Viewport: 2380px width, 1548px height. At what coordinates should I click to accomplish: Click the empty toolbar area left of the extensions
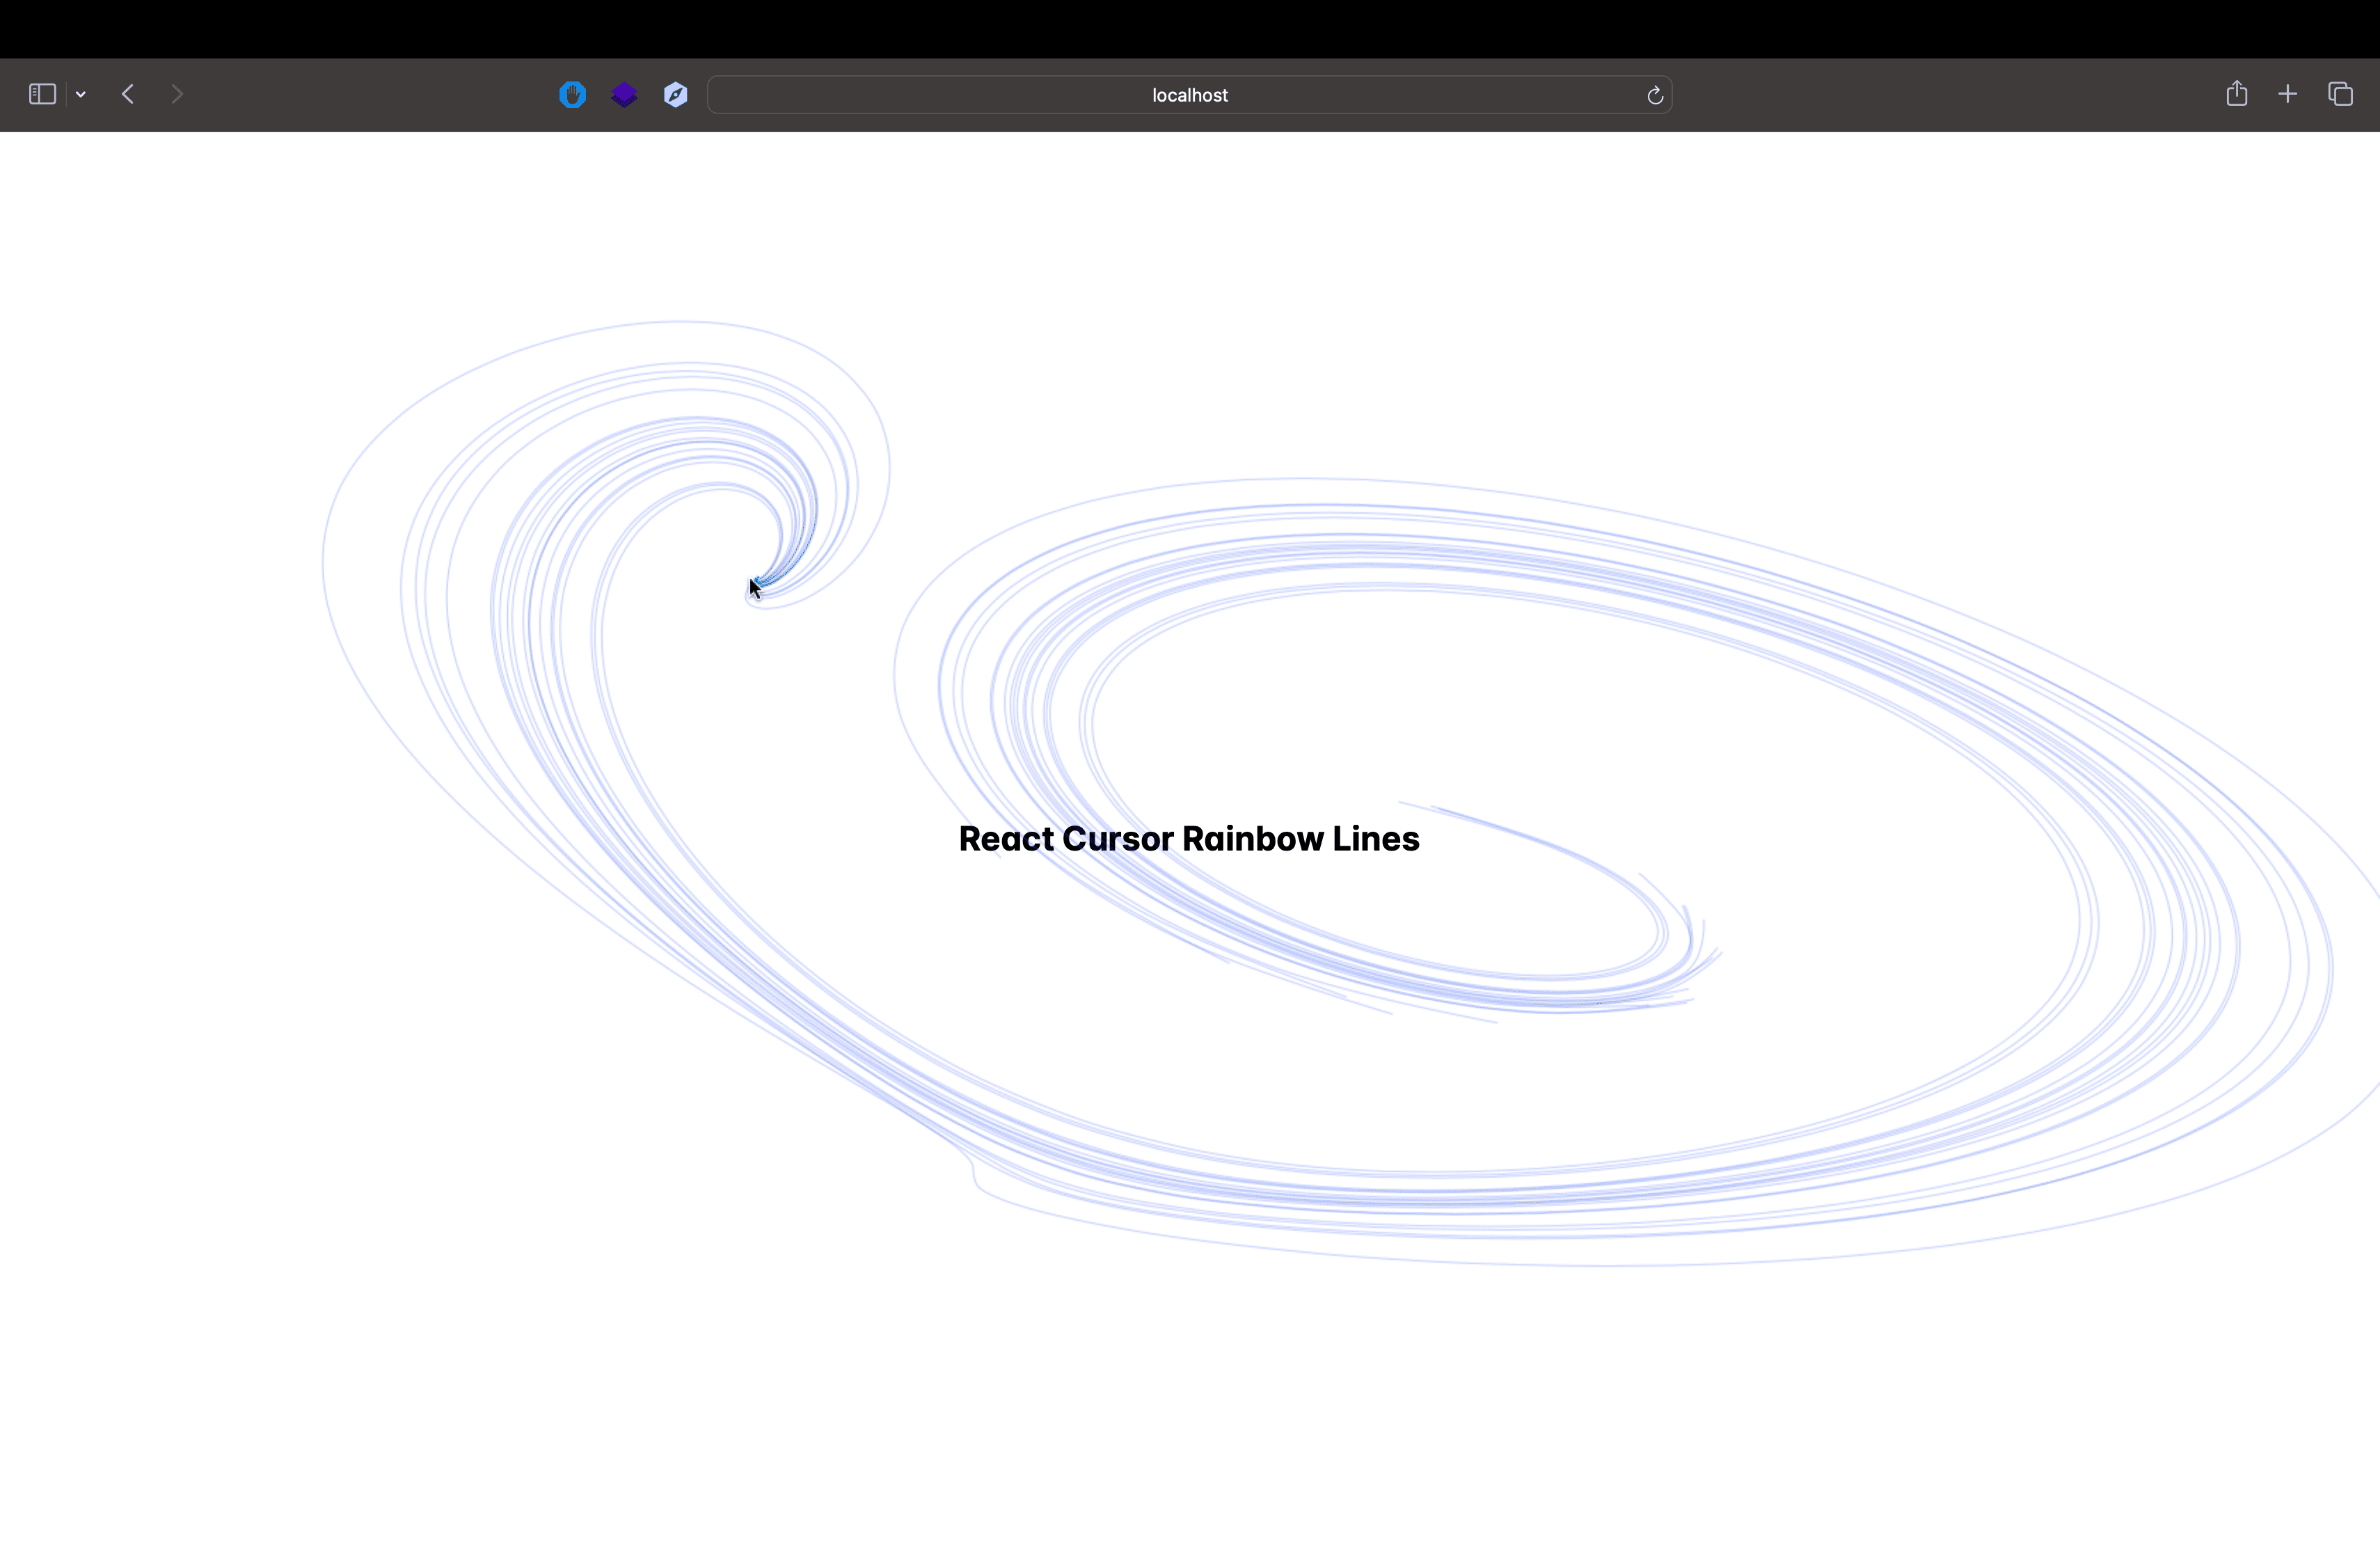[370, 95]
